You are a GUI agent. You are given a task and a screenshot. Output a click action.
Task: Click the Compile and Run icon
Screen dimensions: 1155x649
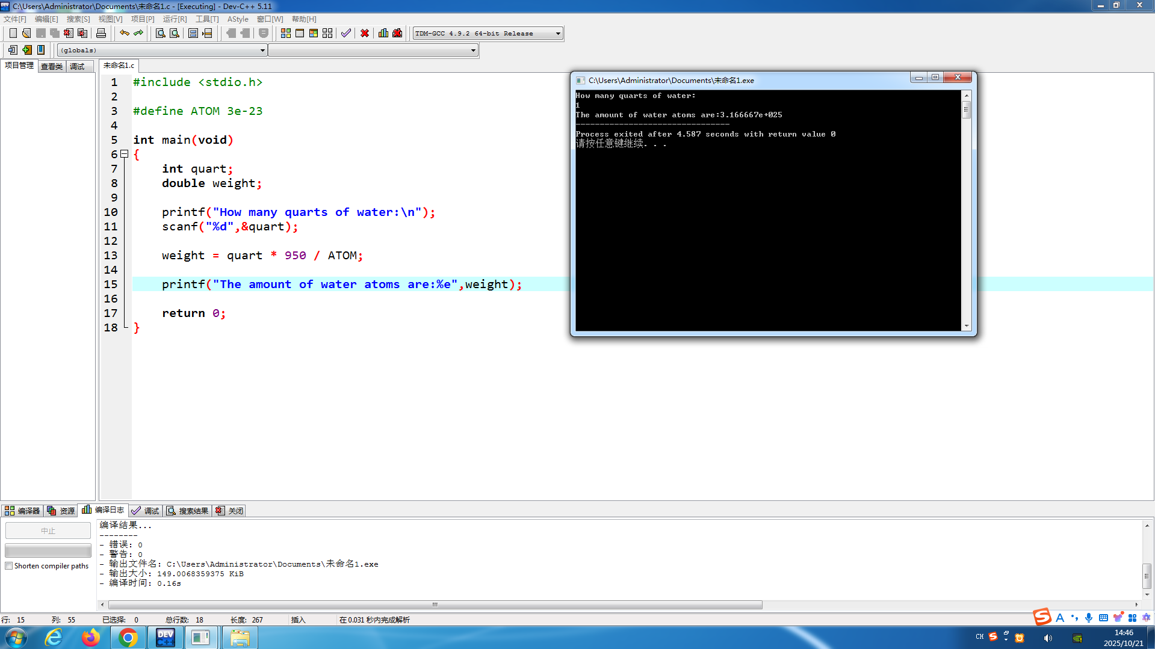(x=314, y=33)
